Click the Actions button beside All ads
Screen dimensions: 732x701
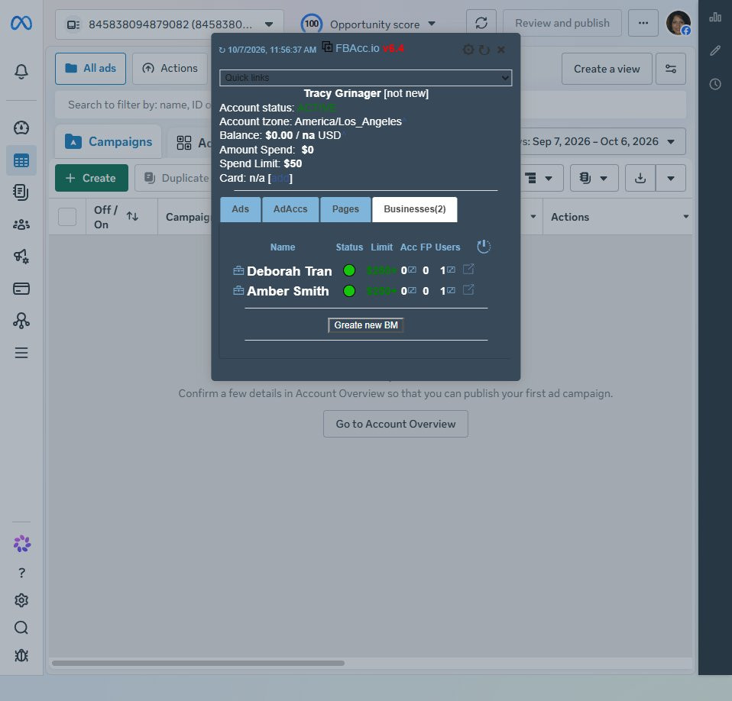click(170, 69)
